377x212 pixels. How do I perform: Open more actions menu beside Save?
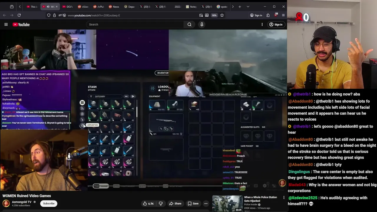tap(206, 203)
